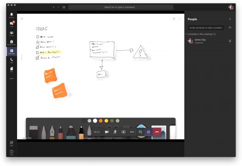This screenshot has height=166, width=242.
Task: Open the Activity bell in sidebar
Action: tap(12, 15)
